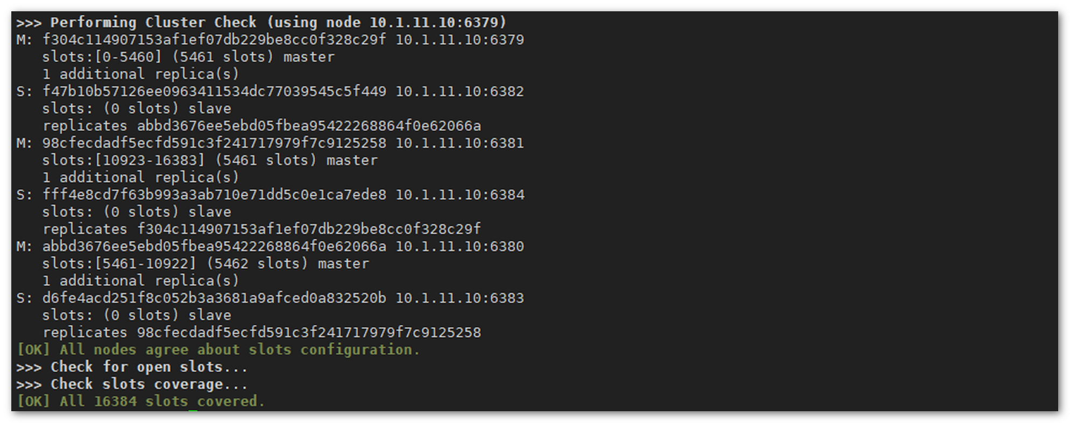Click the address 10.1.11.10:6381

pos(459,143)
